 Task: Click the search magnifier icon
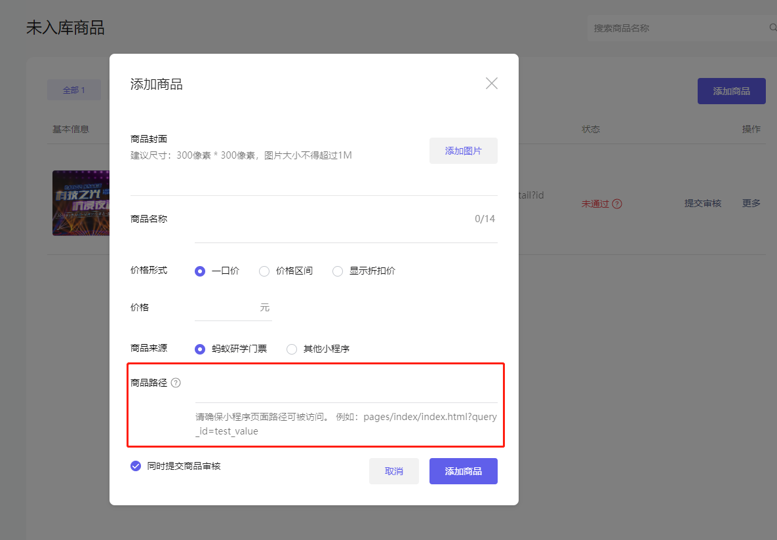click(772, 28)
